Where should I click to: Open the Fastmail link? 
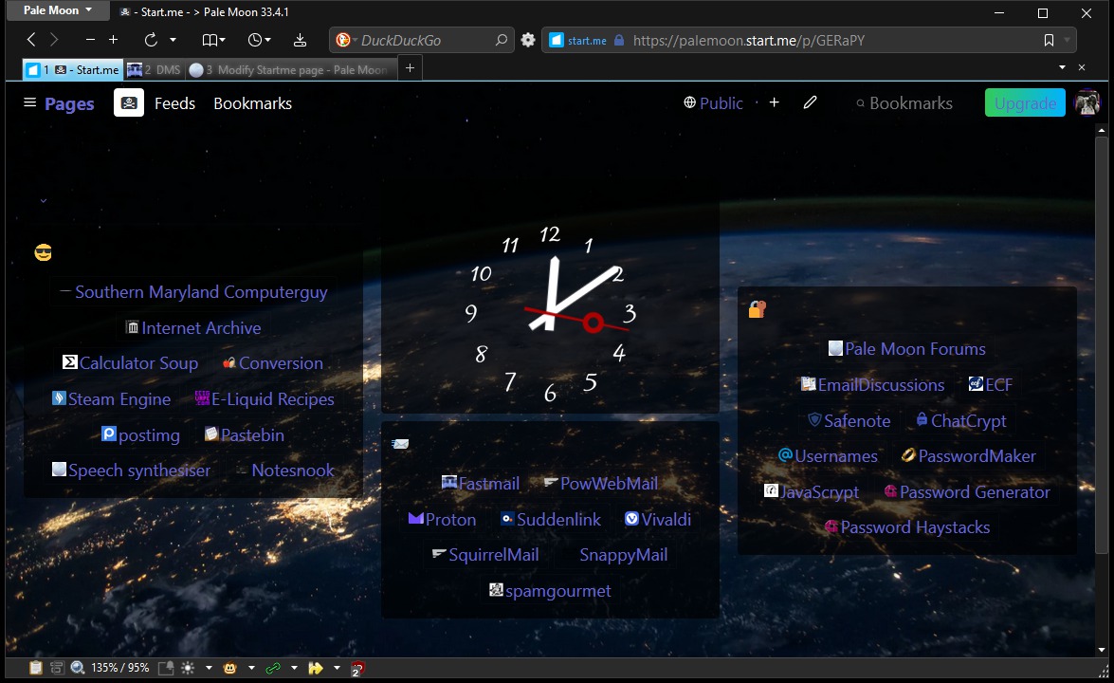point(481,484)
